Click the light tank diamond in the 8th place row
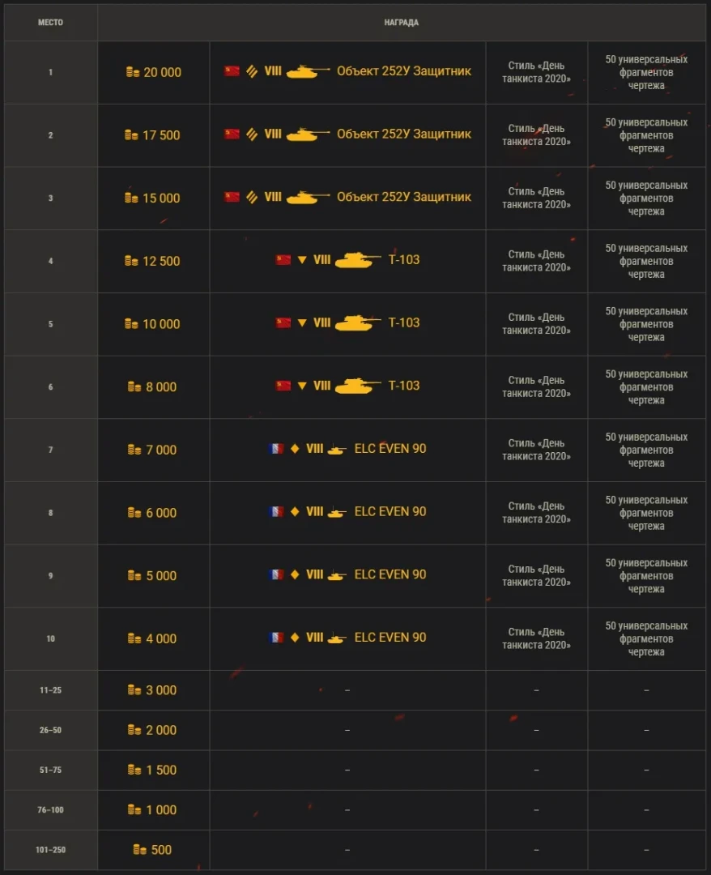Screen dimensions: 711x875 [295, 511]
